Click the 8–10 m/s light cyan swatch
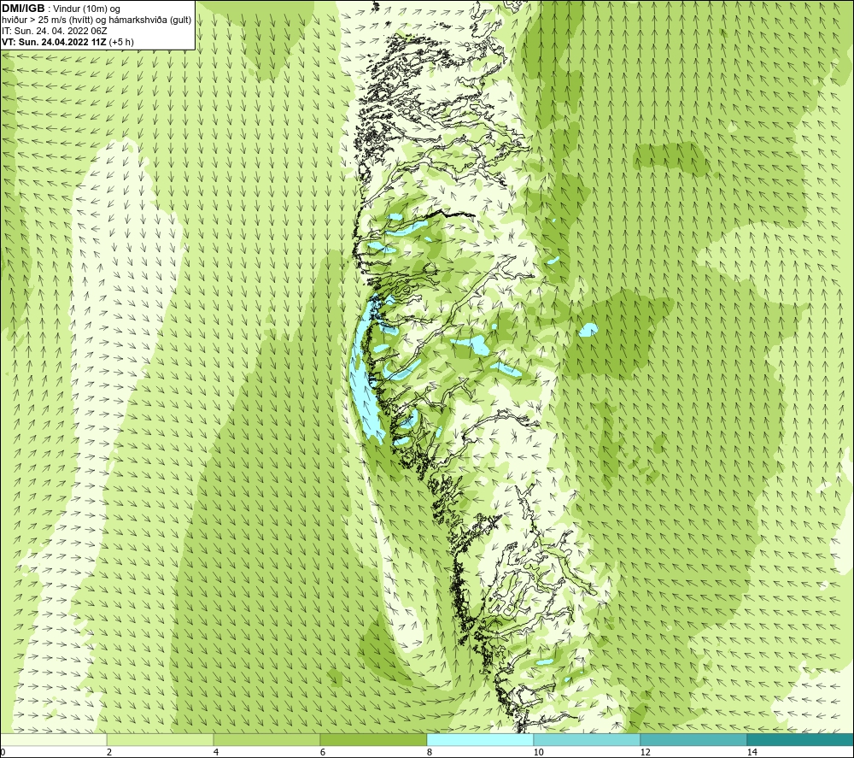The height and width of the screenshot is (758, 854). (x=480, y=739)
